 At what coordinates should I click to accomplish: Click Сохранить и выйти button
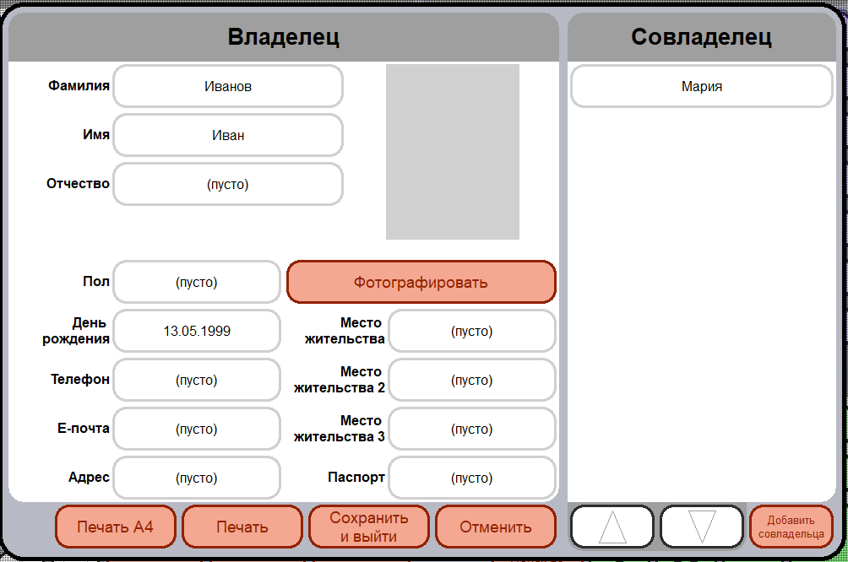point(369,527)
